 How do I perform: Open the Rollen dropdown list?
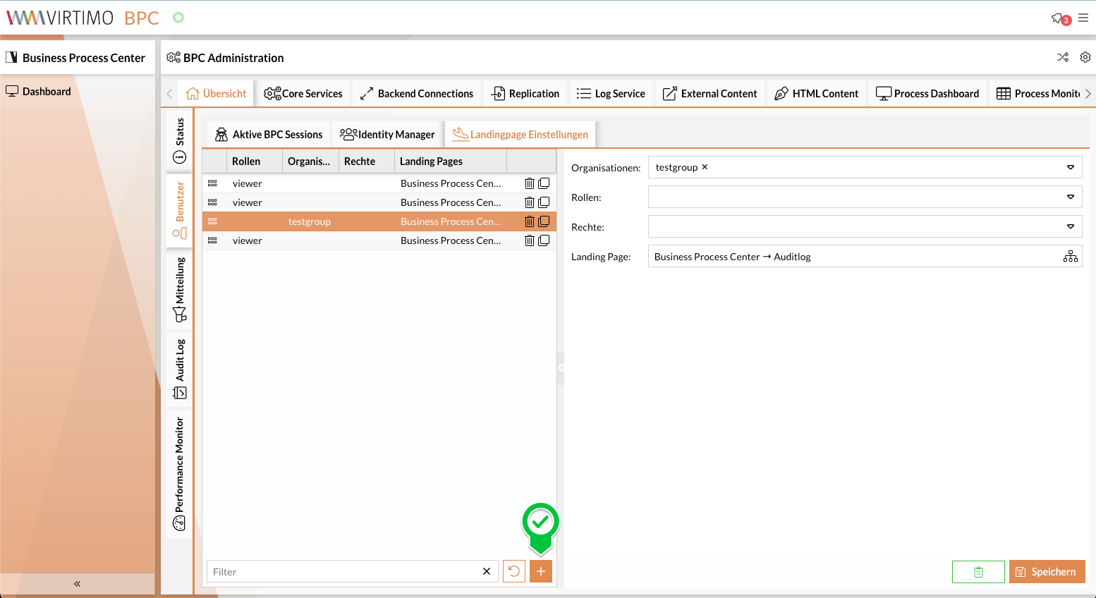(1070, 197)
